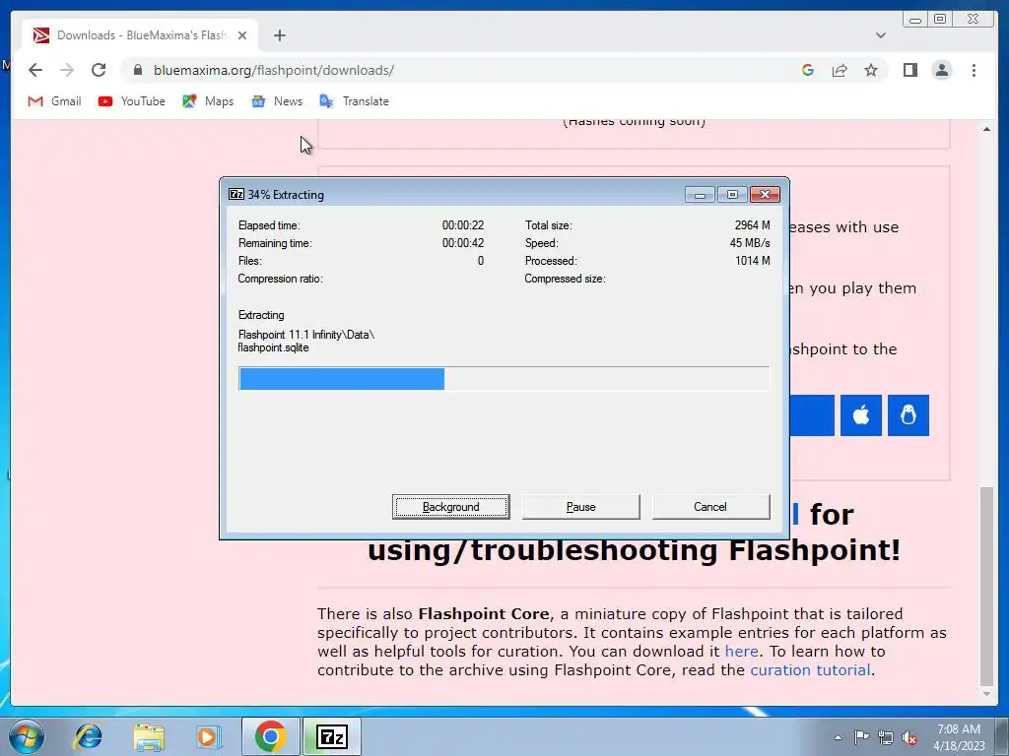The image size is (1009, 756).
Task: Open a new Chrome tab
Action: 279,35
